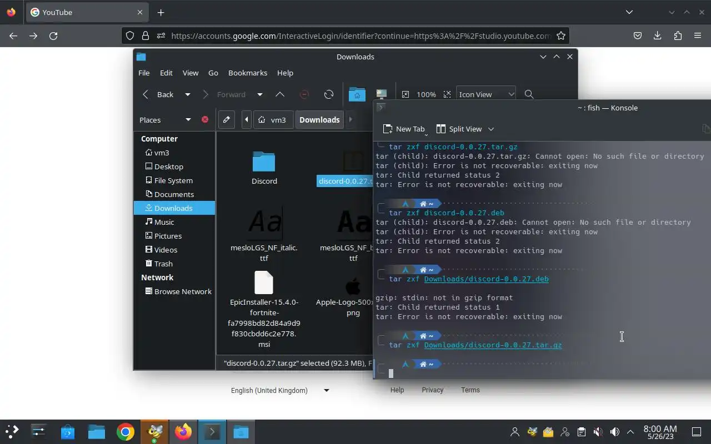
Task: Reload the Downloads folder view
Action: (329, 94)
